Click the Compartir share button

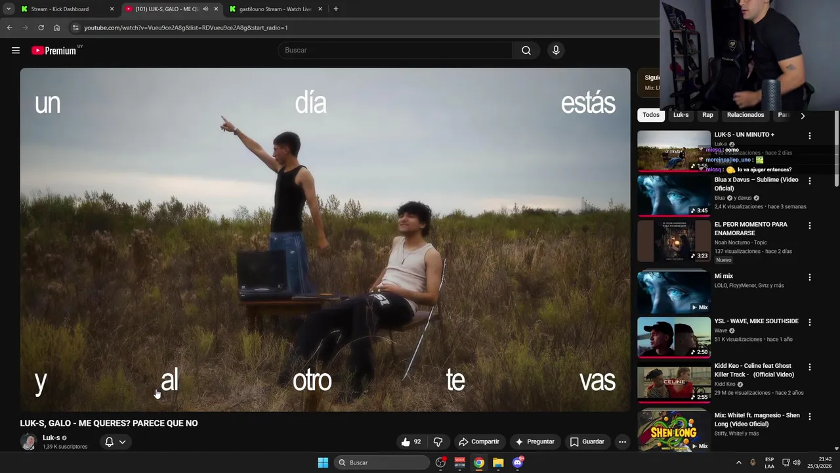point(479,442)
